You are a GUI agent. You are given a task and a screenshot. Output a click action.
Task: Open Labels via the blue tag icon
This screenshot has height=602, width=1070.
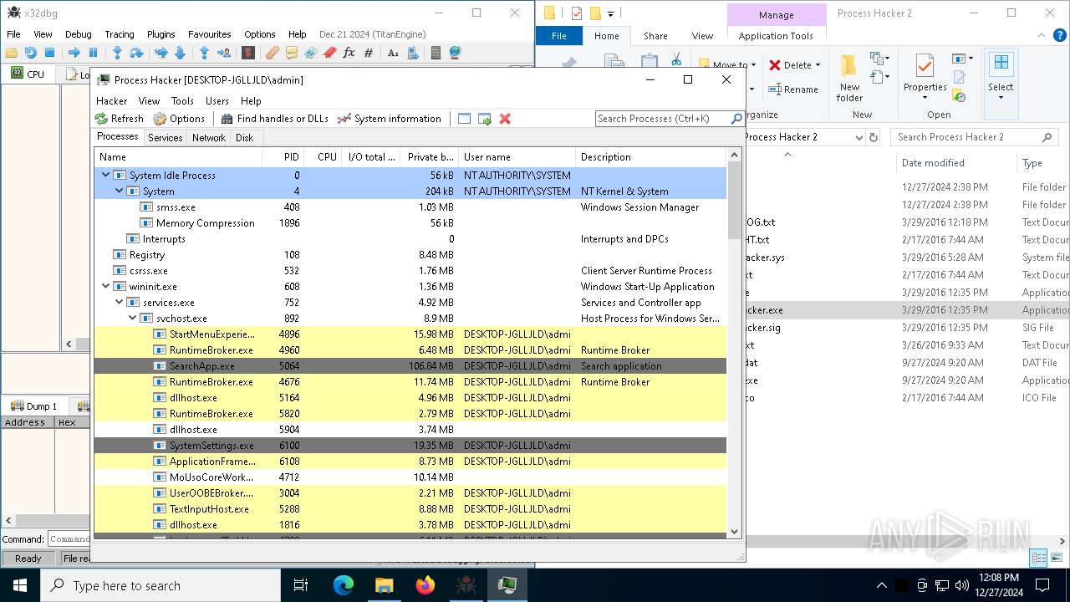310,53
